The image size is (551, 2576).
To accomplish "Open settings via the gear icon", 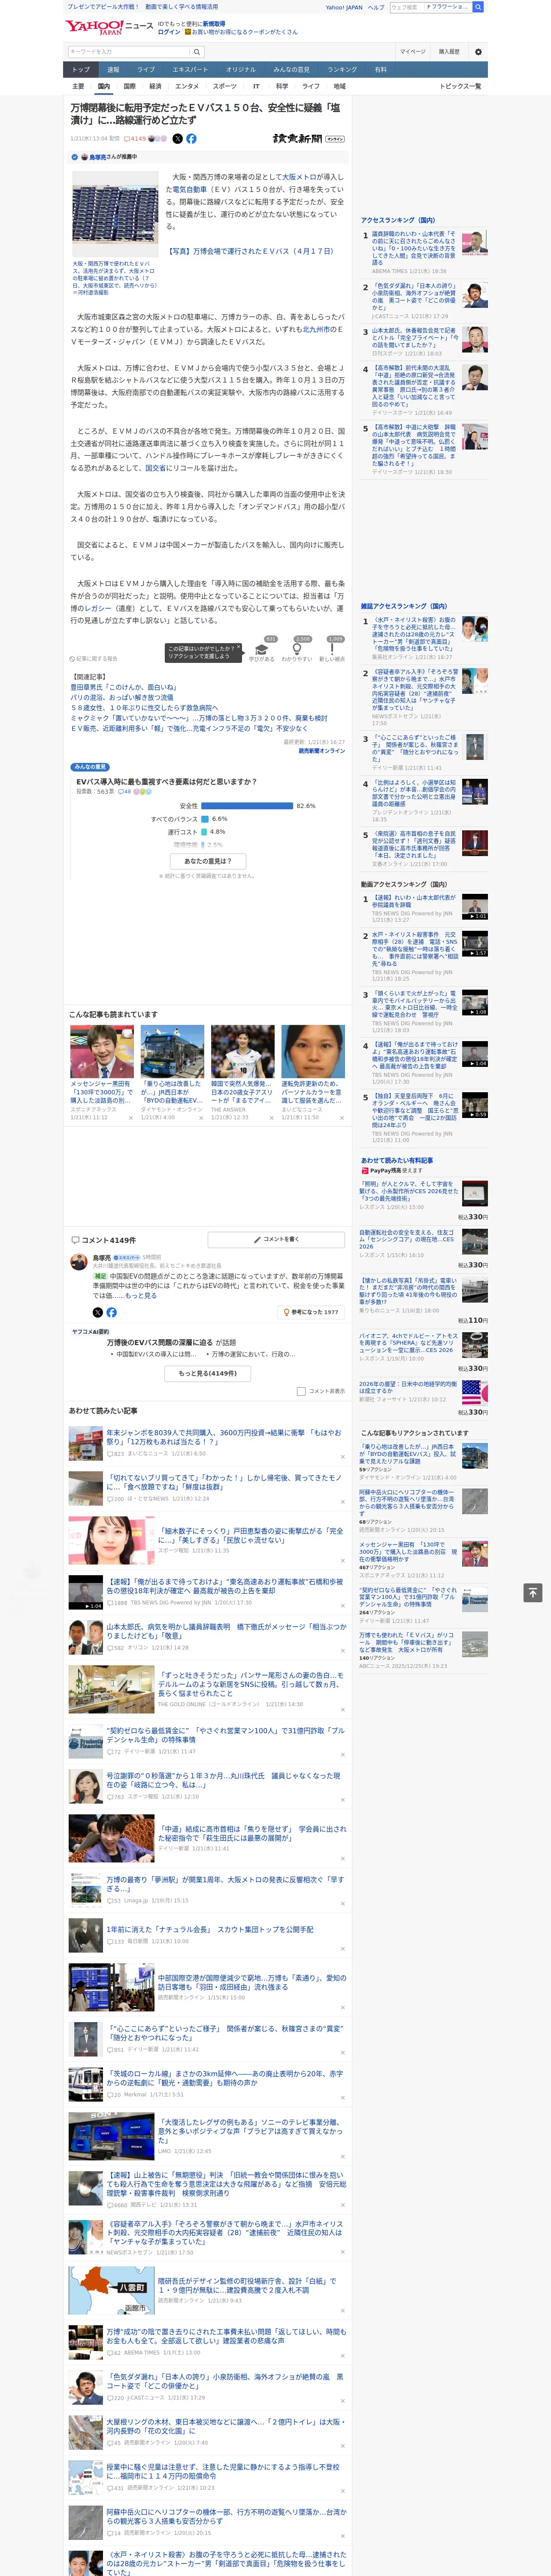I will tap(478, 52).
